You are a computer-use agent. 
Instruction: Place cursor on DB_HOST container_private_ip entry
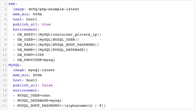(59, 34)
